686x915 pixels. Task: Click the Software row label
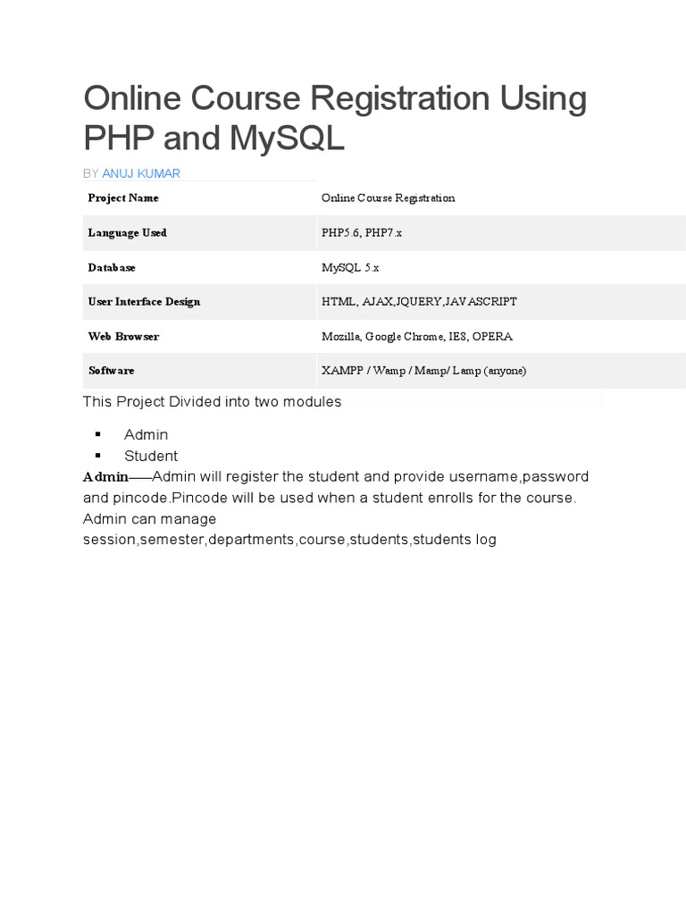tap(111, 370)
